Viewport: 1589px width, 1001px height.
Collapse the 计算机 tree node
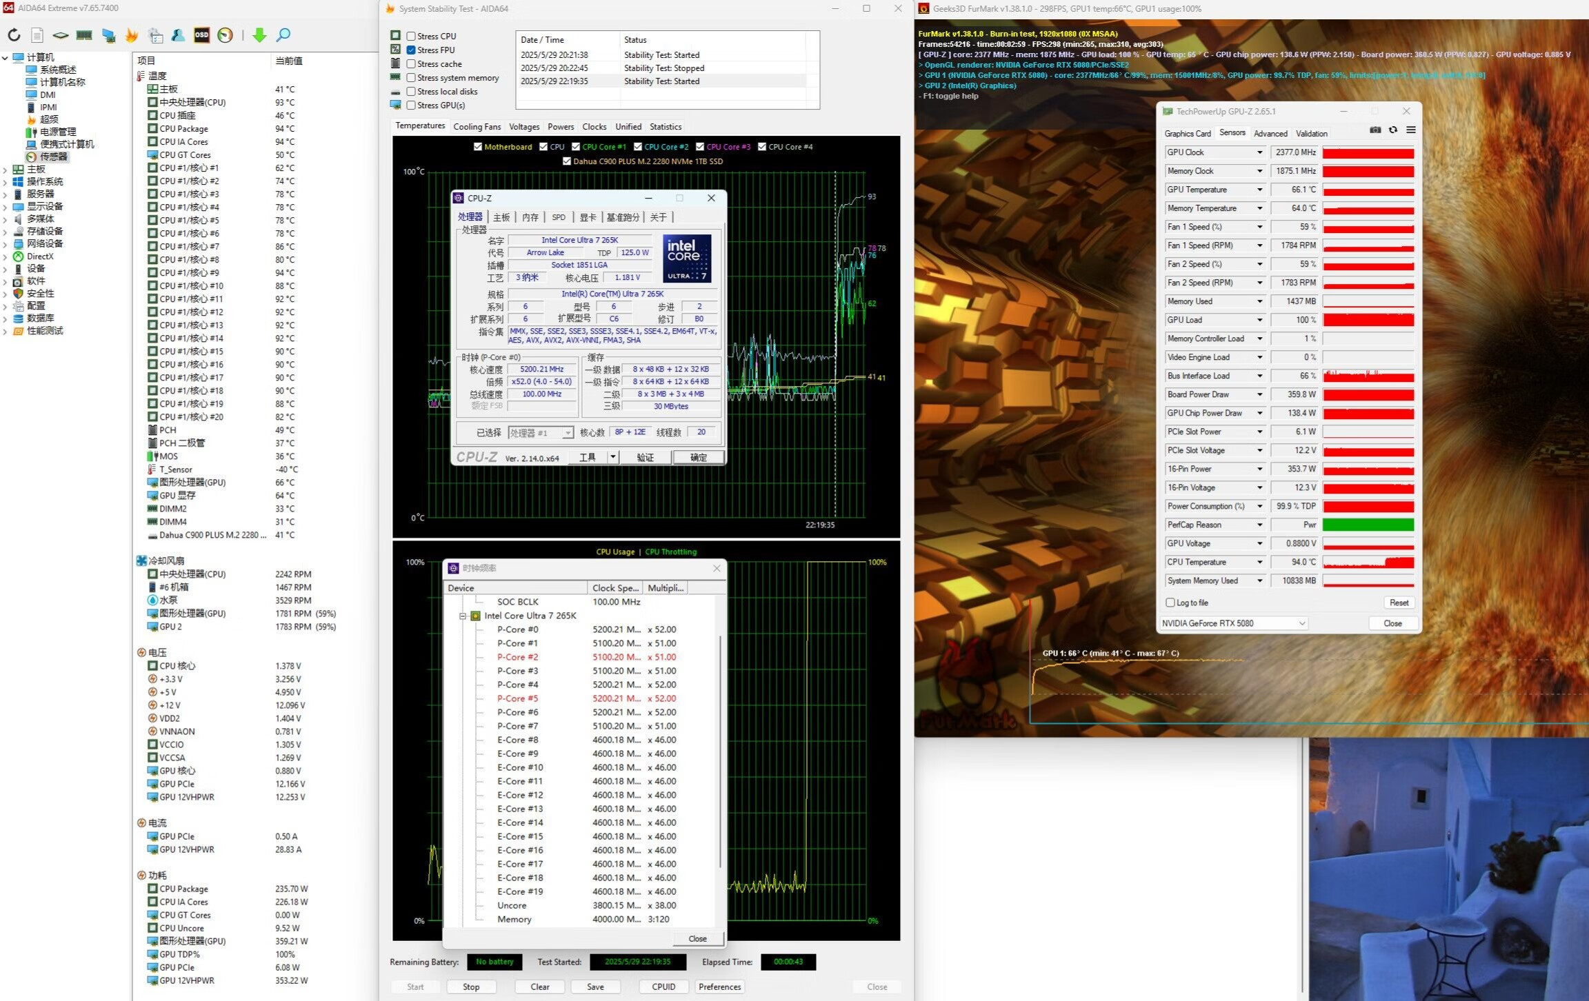[6, 57]
